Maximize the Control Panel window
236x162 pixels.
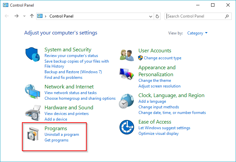[213, 5]
